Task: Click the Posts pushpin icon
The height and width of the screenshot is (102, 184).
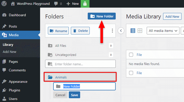Action: point(4,26)
